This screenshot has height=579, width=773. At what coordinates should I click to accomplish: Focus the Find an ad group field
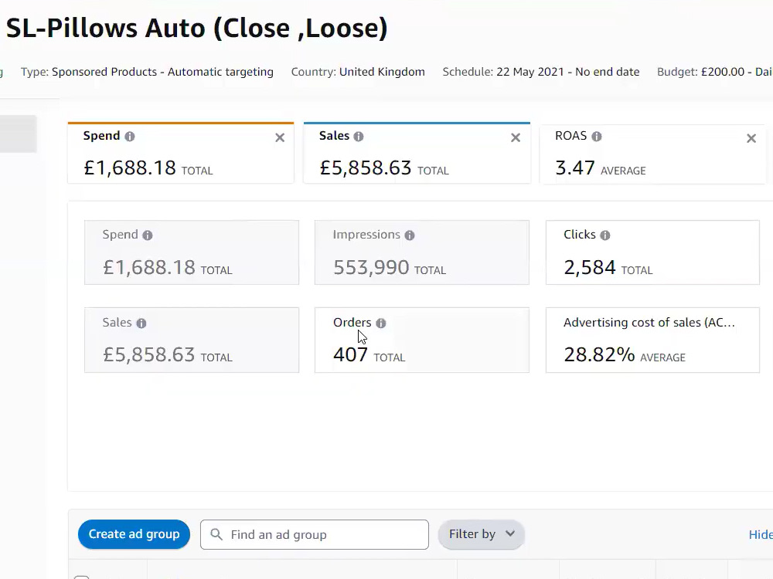coord(315,535)
